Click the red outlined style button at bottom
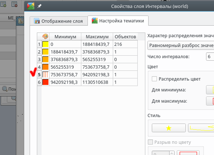Screen dimensions: 214x155 click(x=188, y=153)
